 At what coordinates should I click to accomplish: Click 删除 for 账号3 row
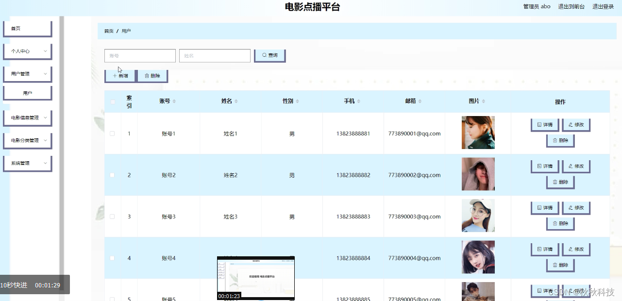click(560, 224)
